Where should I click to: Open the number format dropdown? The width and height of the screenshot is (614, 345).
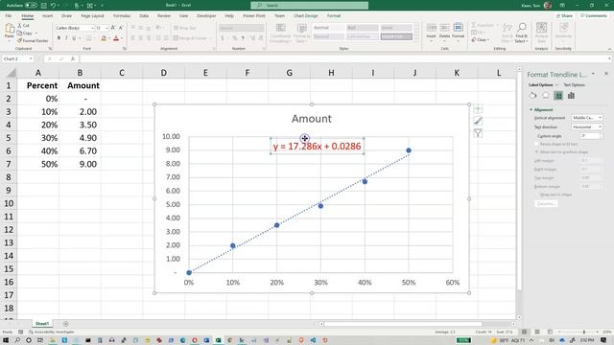262,28
